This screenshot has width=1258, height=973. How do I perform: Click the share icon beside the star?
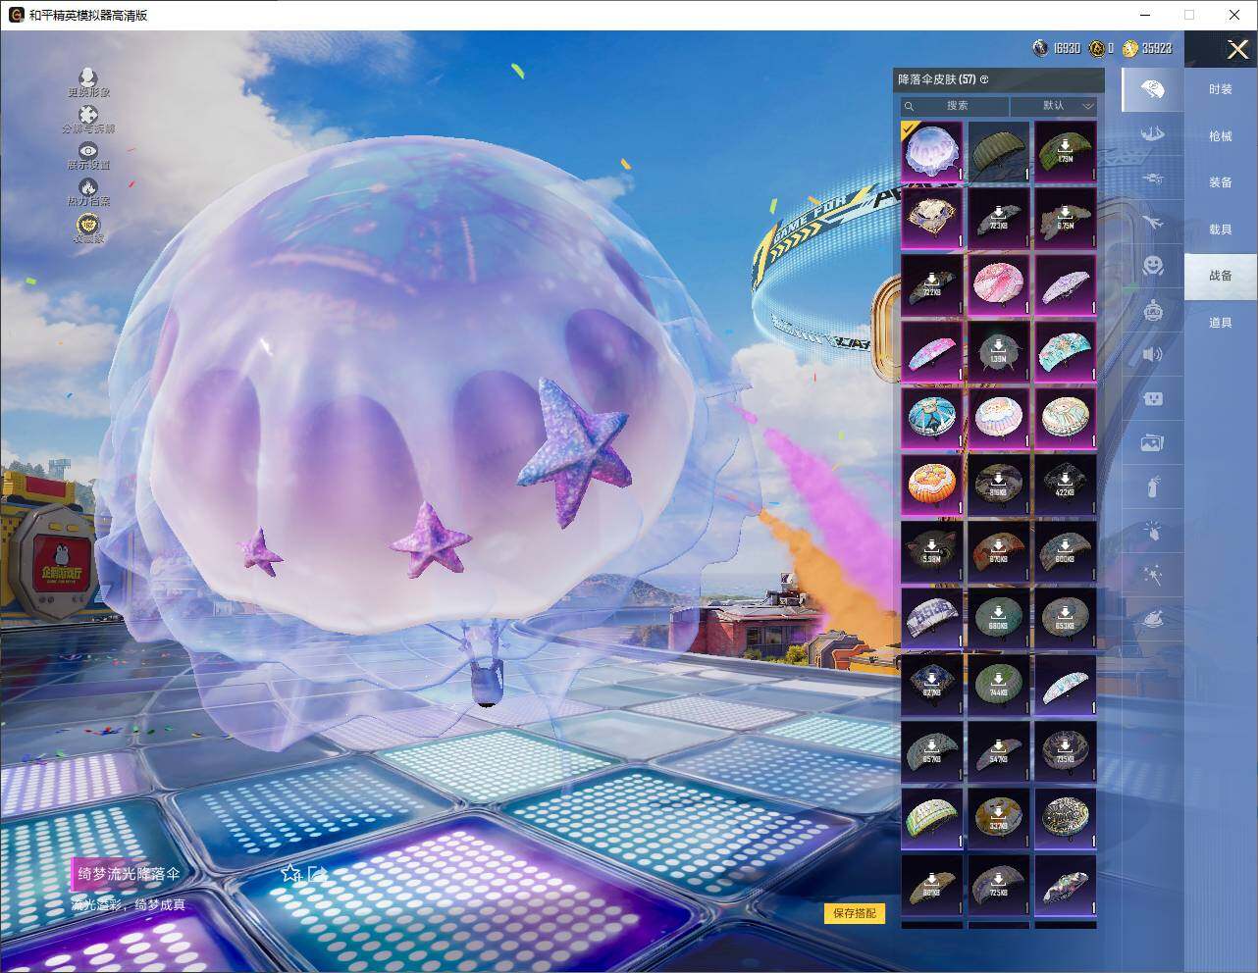click(x=316, y=873)
